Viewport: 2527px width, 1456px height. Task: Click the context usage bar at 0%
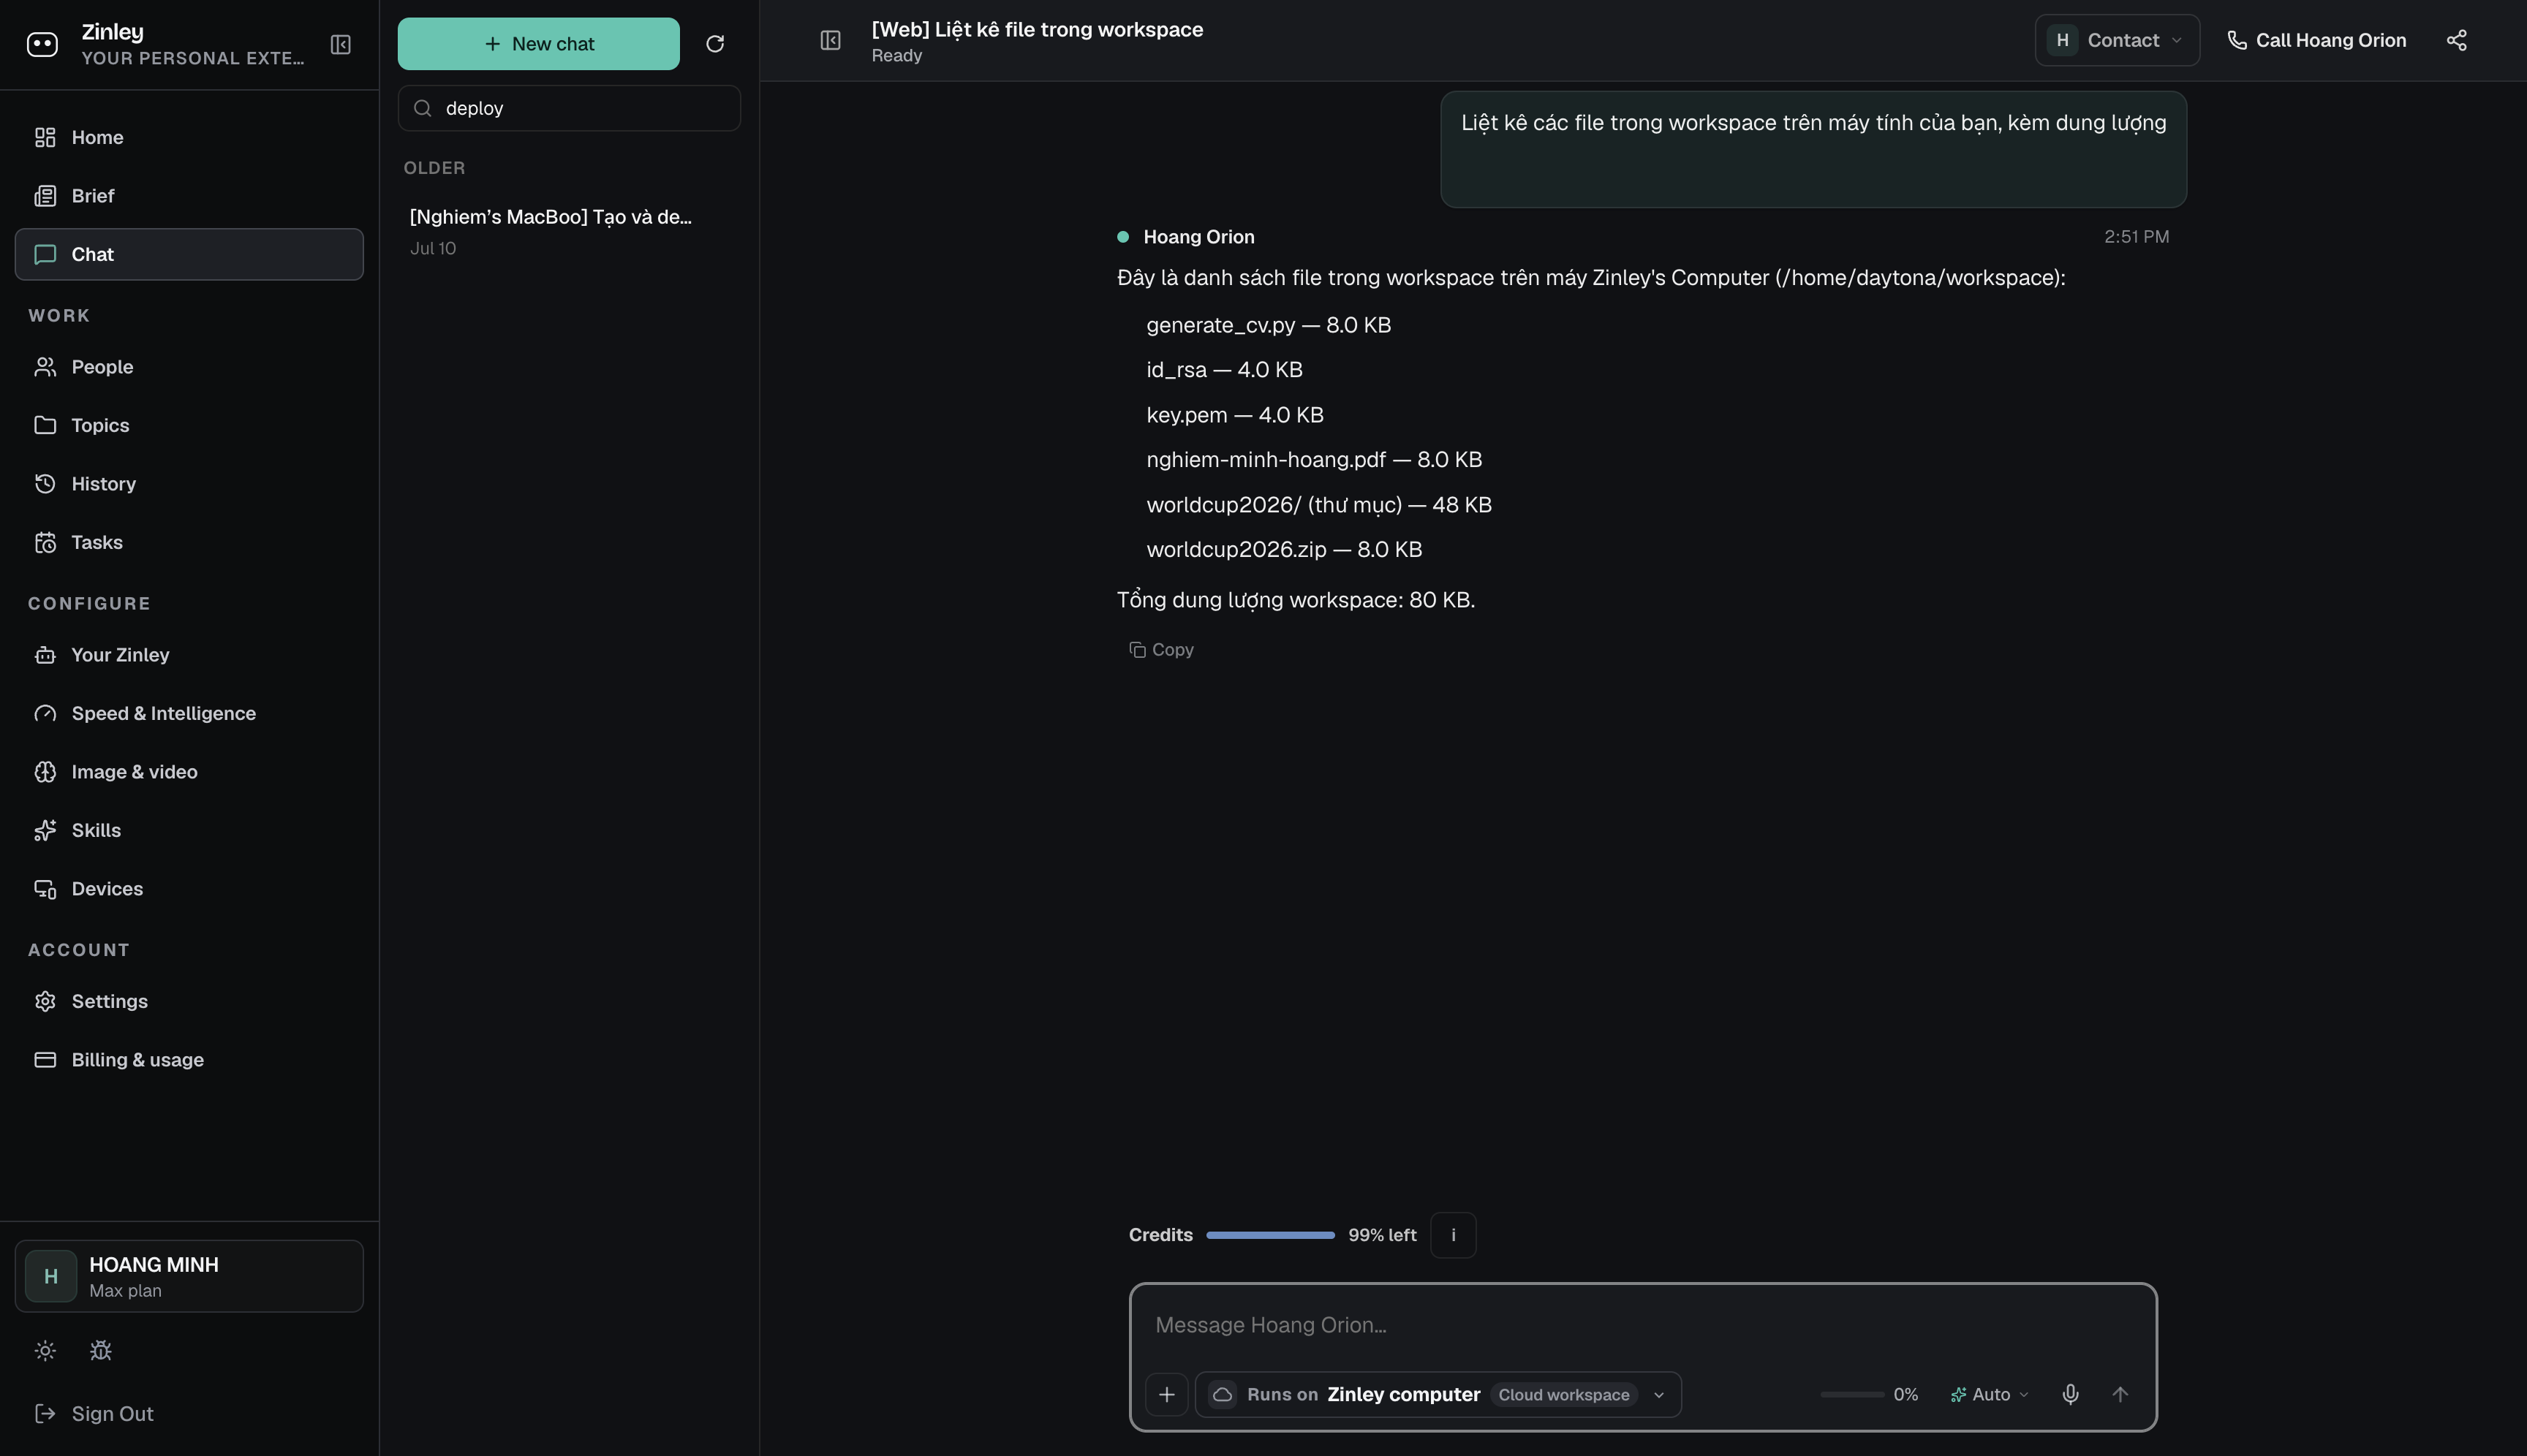pyautogui.click(x=1851, y=1394)
